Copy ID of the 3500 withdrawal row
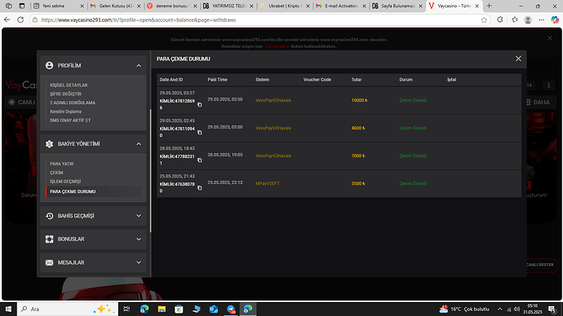The width and height of the screenshot is (563, 316). point(200,188)
